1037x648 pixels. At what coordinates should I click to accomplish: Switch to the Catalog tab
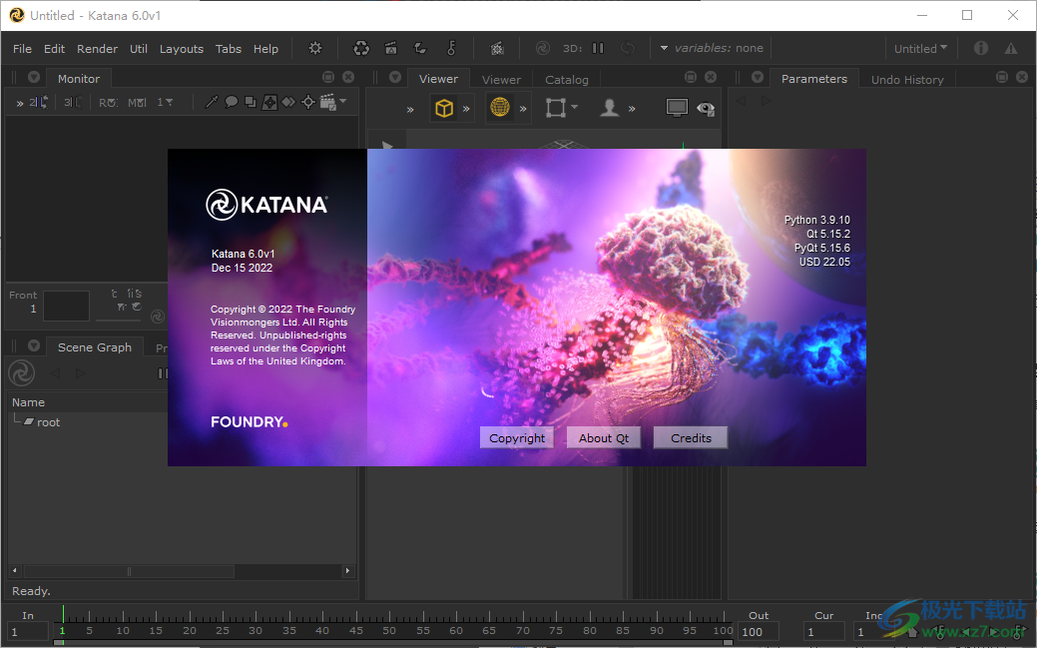(566, 79)
